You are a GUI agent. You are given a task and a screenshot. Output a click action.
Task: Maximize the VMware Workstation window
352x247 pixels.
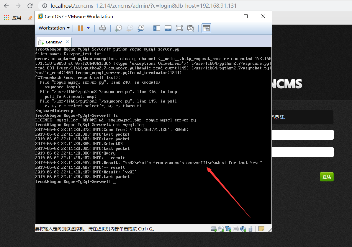[246, 17]
